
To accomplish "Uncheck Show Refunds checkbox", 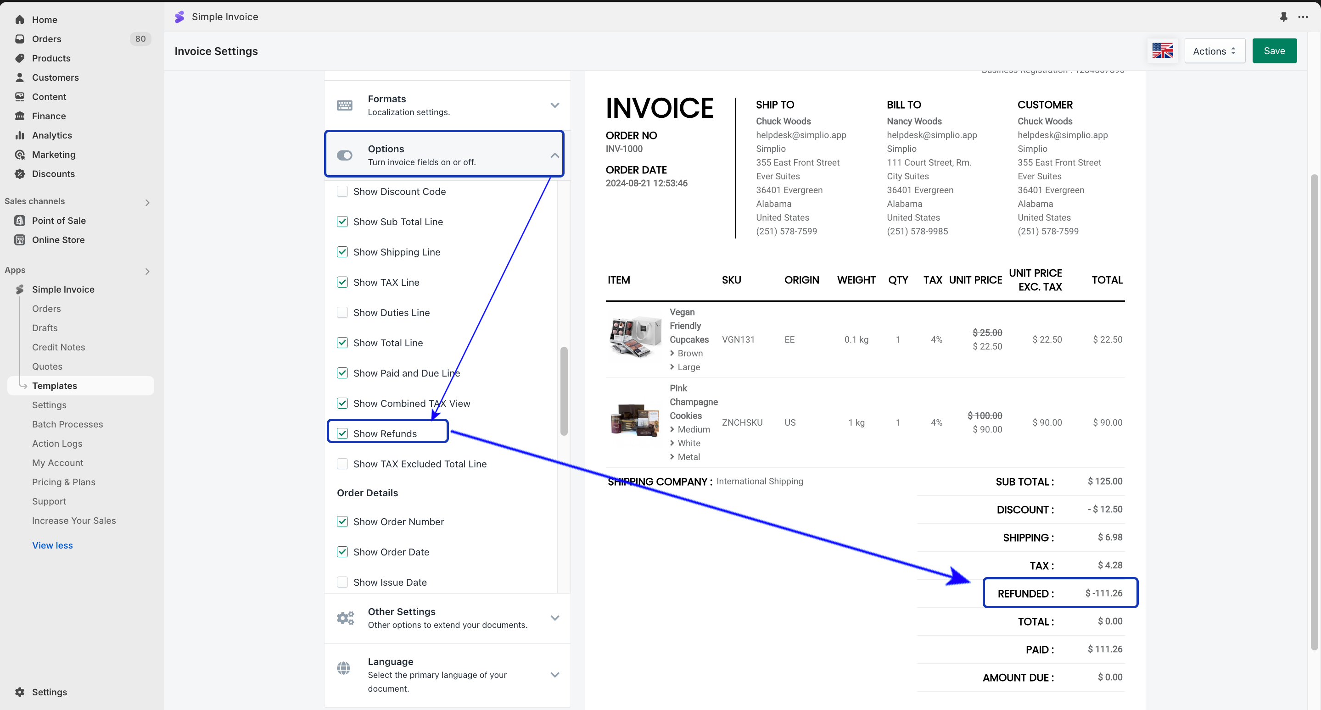I will point(342,434).
